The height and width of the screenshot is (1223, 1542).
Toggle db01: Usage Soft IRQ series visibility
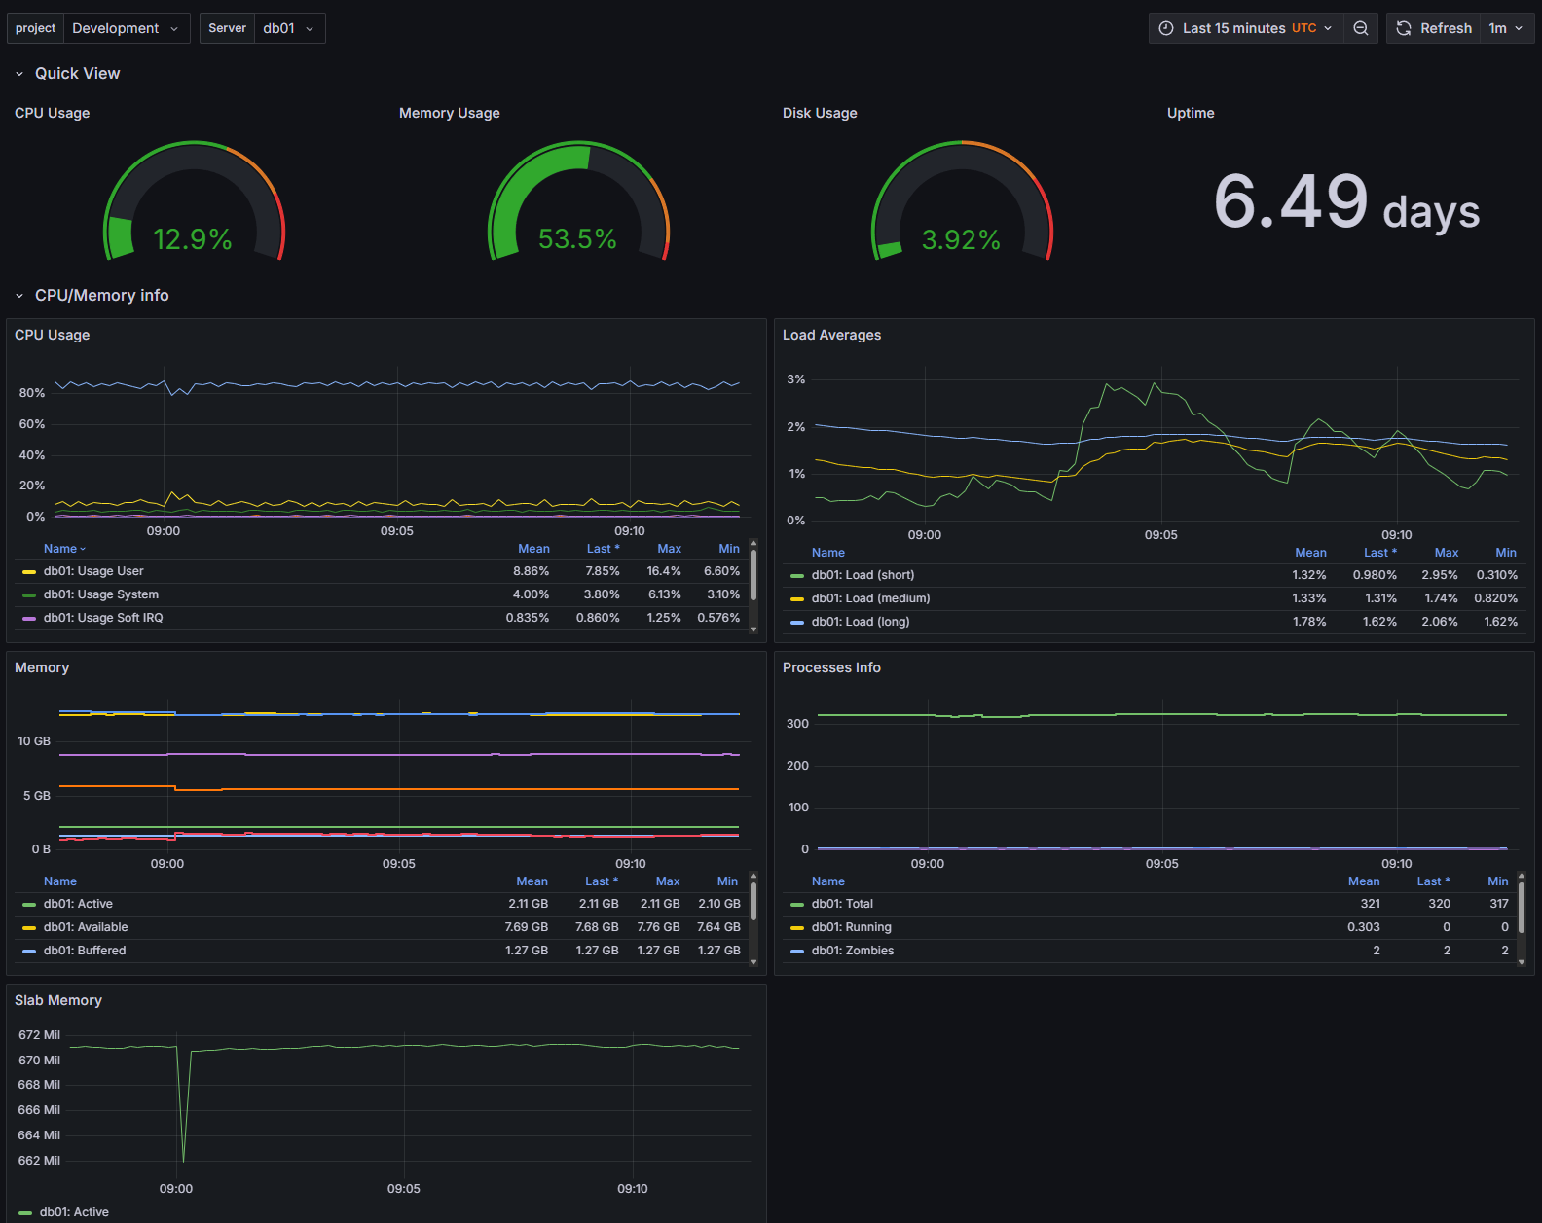pyautogui.click(x=103, y=618)
